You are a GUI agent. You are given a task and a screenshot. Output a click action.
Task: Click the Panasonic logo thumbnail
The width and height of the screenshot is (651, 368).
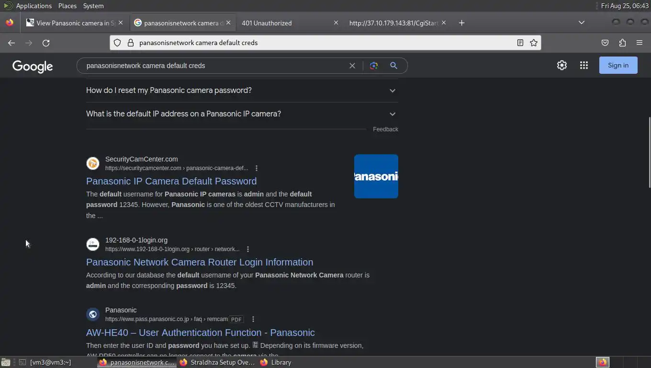tap(376, 176)
